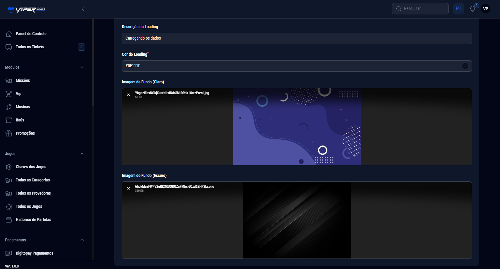
Task: Click the Promoções gift icon
Action: pyautogui.click(x=9, y=133)
